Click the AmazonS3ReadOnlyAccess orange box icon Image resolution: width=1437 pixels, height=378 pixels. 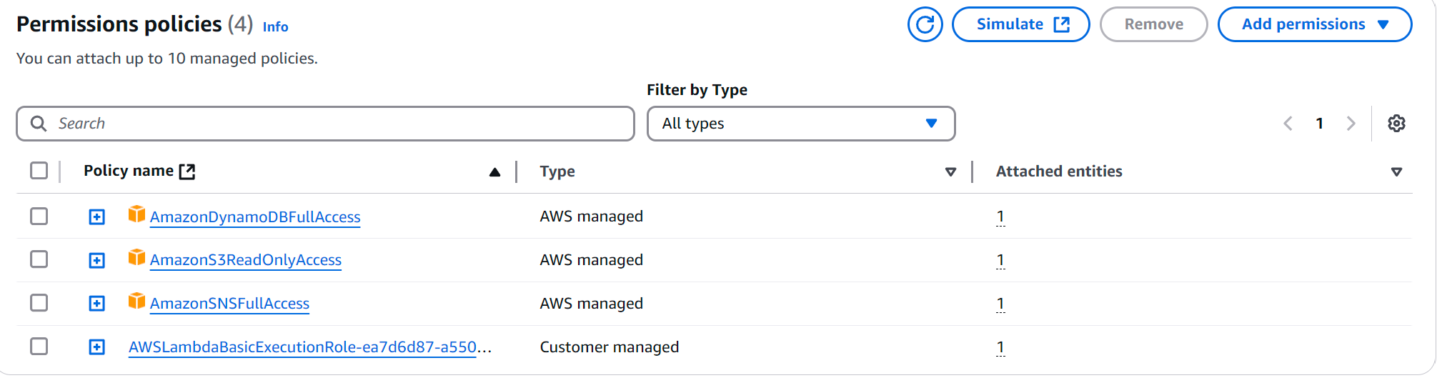click(136, 257)
